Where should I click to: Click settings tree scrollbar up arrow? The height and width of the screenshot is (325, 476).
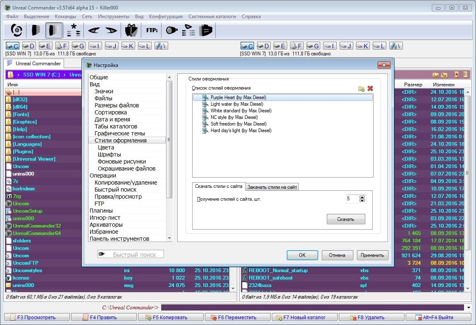[169, 77]
